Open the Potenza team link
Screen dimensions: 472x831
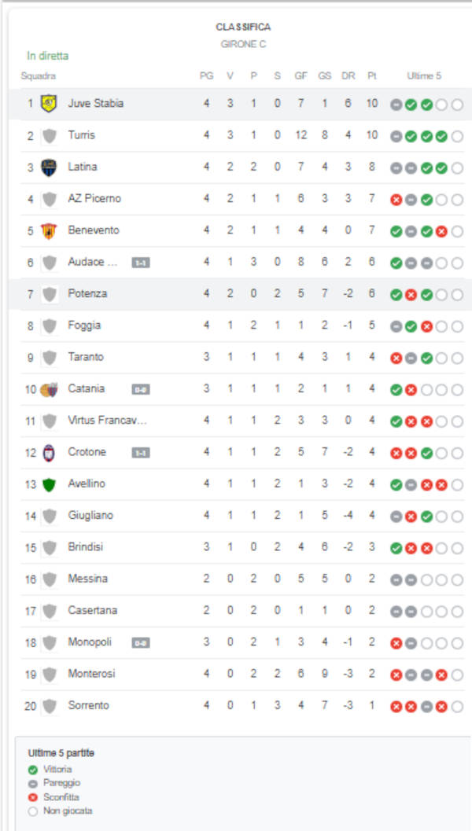point(87,294)
